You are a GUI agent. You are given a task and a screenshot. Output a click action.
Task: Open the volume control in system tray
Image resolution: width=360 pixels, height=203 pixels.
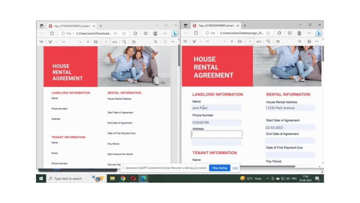288,178
